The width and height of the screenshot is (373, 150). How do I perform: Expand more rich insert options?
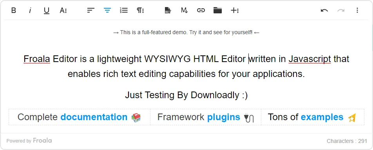tap(235, 10)
